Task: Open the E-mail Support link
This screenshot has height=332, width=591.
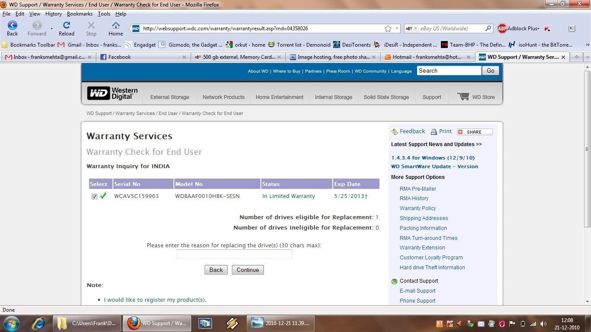Action: [418, 291]
